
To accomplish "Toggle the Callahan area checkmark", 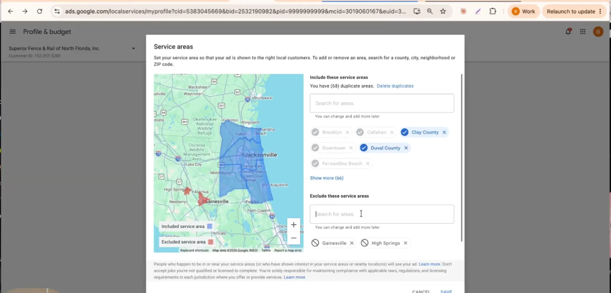I will (360, 133).
